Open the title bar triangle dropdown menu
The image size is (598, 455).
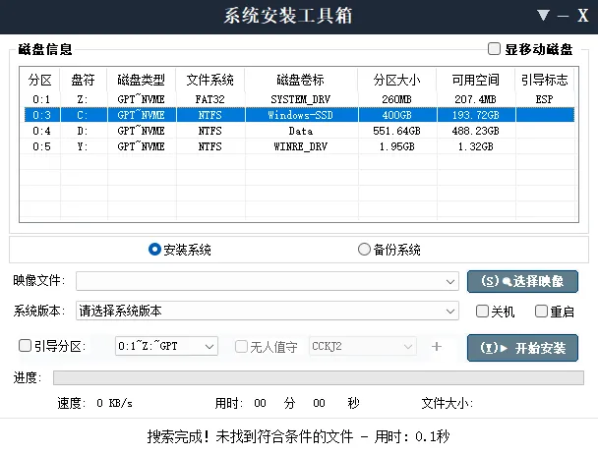[x=543, y=16]
